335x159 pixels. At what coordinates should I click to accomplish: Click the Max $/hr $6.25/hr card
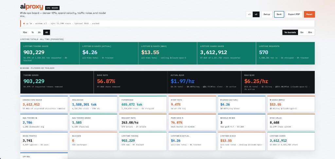(x=278, y=82)
